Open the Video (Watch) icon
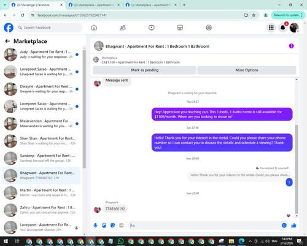 click(x=152, y=28)
